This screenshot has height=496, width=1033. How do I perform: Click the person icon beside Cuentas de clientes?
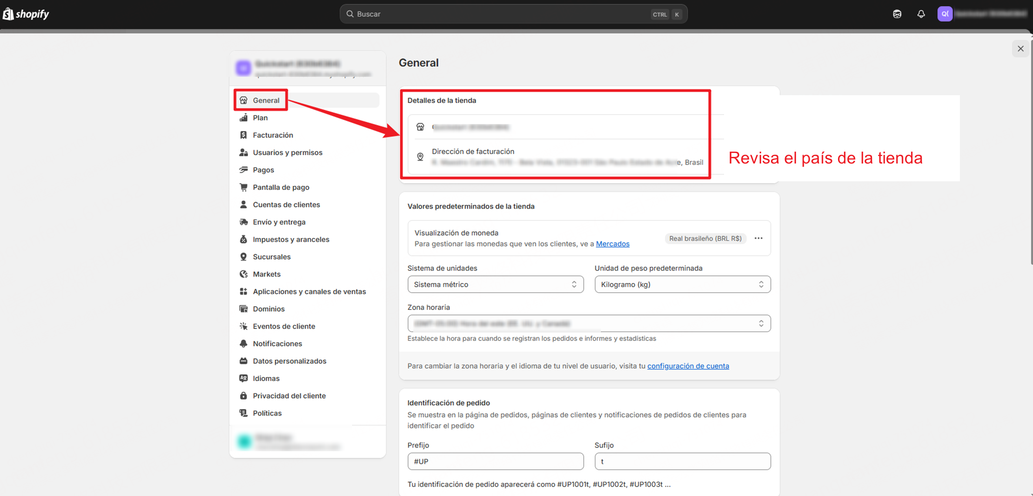coord(244,205)
